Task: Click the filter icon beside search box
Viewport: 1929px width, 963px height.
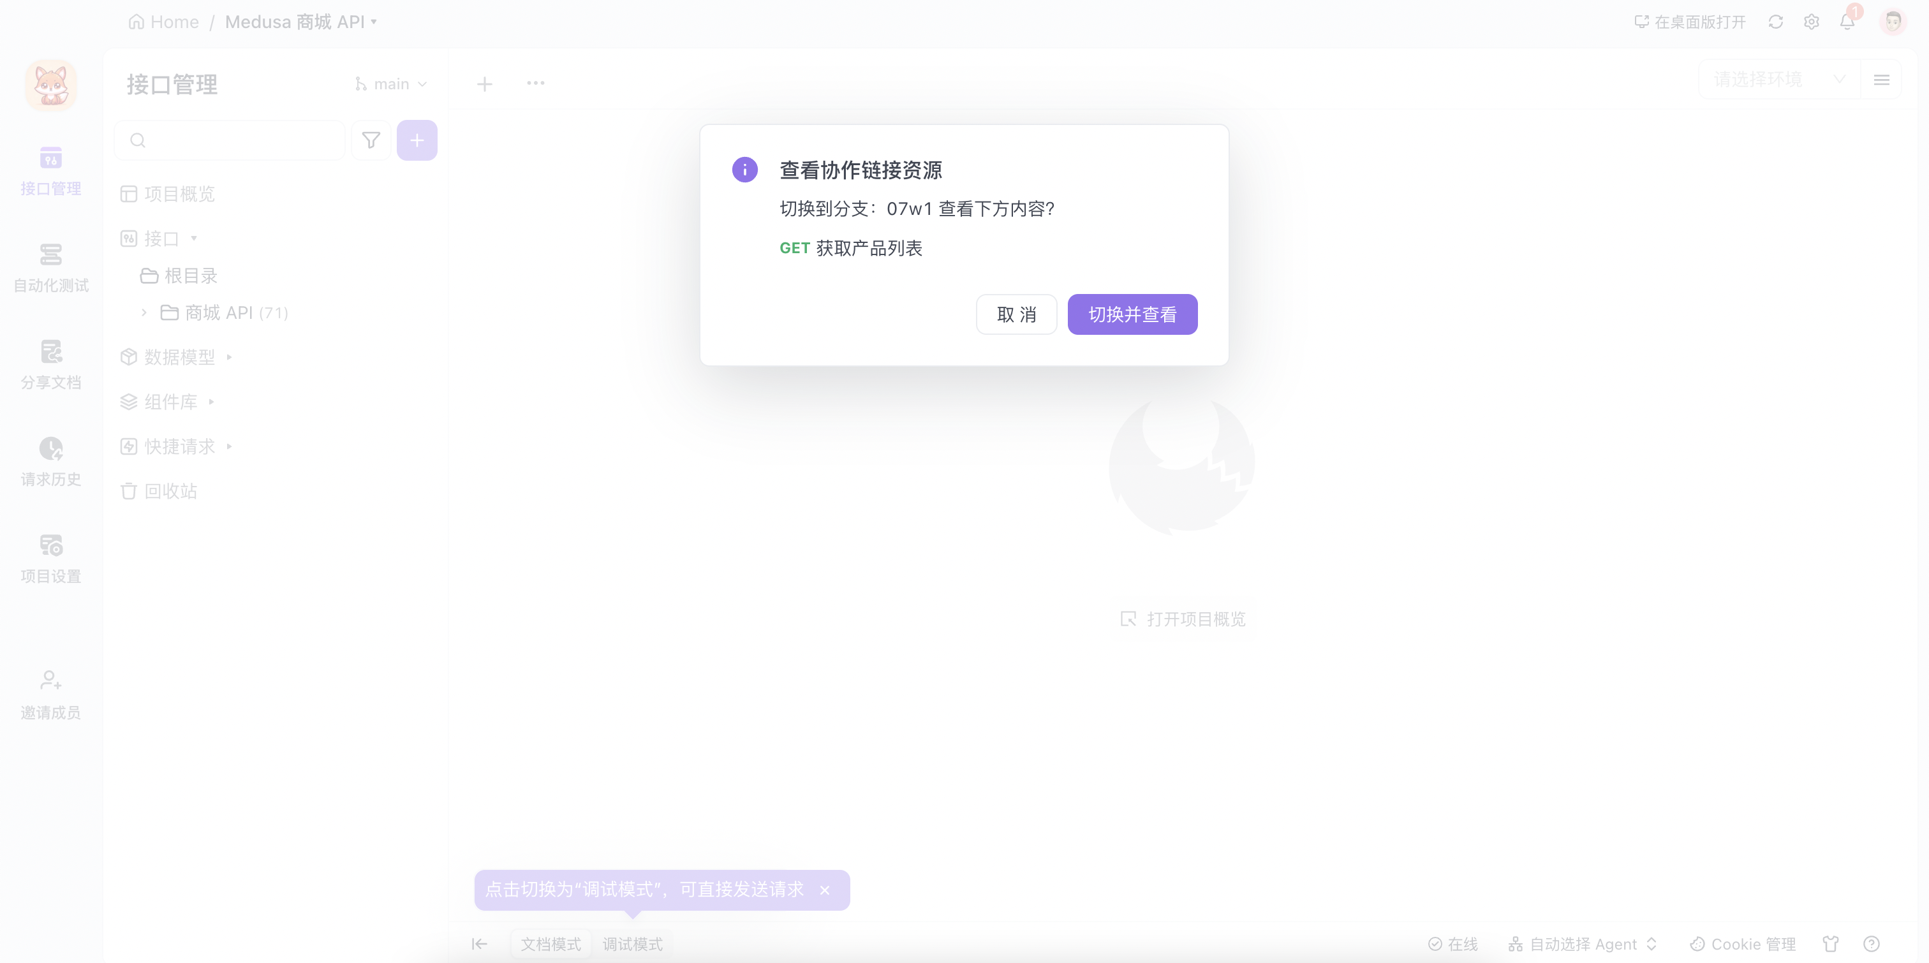Action: coord(371,140)
